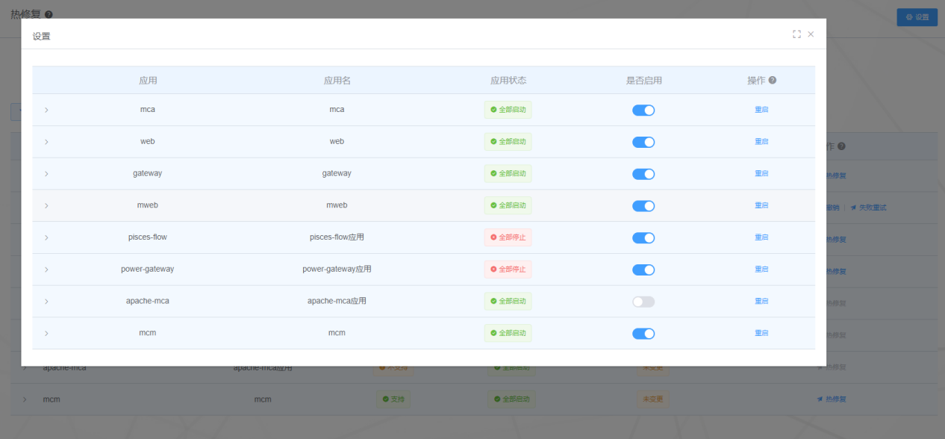Click 全部启动 tag in dialog's apache-mca row

[508, 302]
